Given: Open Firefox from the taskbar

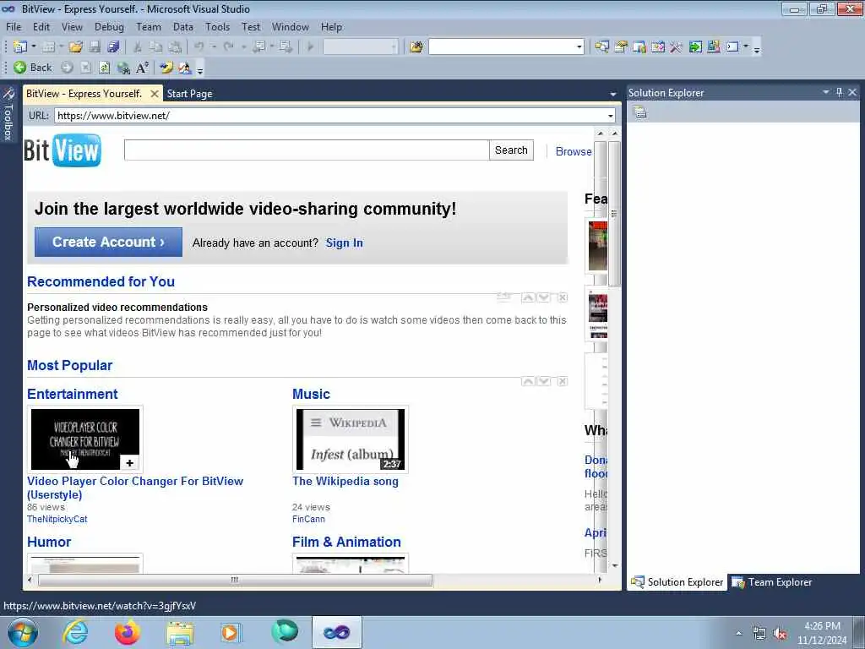Looking at the screenshot, I should tap(128, 632).
